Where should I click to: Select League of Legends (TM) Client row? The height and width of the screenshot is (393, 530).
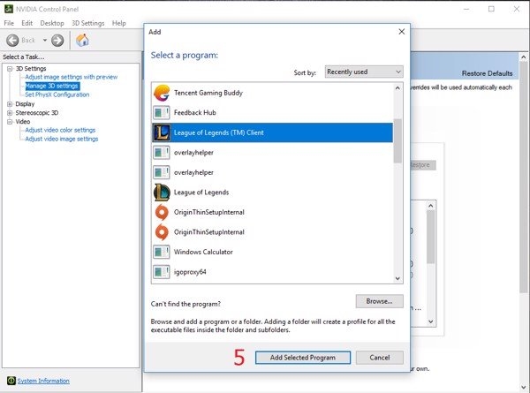(272, 132)
